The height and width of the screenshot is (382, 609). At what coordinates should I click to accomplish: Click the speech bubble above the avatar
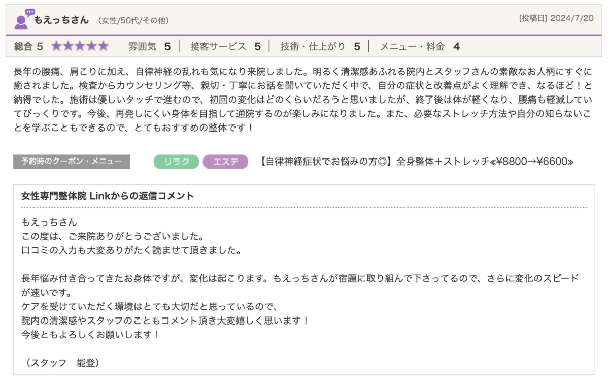click(x=30, y=12)
